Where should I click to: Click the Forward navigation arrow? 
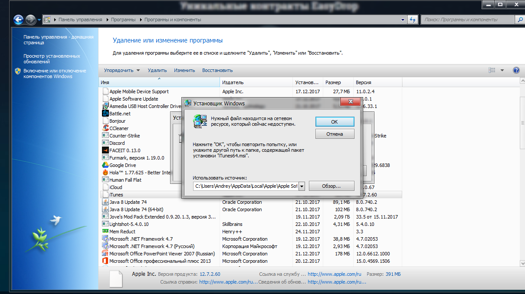point(30,20)
